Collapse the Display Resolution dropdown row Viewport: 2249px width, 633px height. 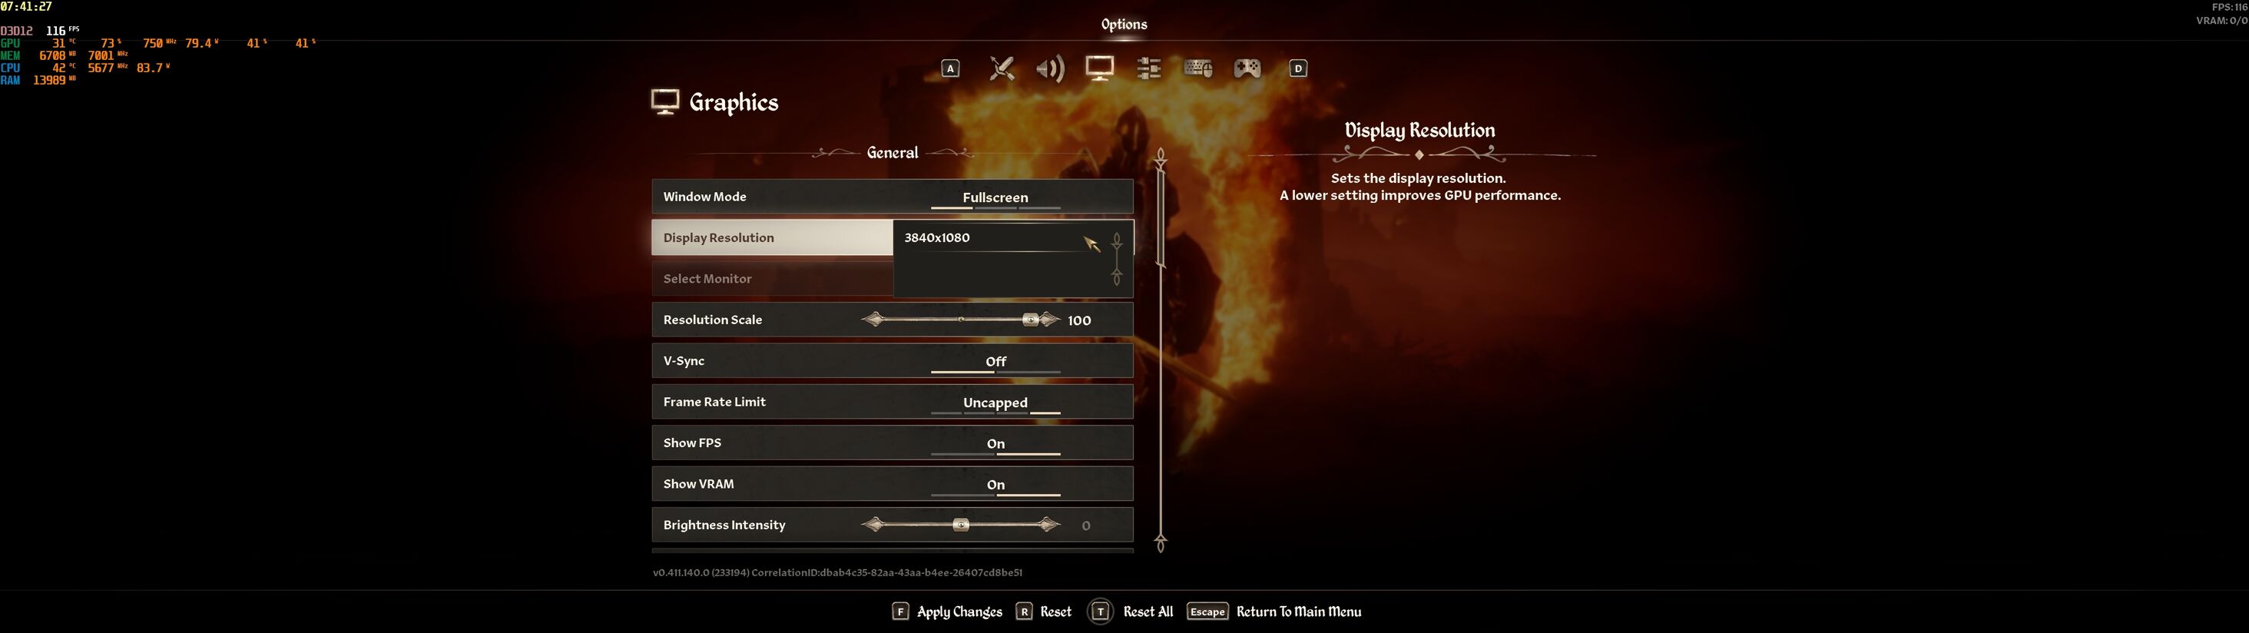(772, 237)
